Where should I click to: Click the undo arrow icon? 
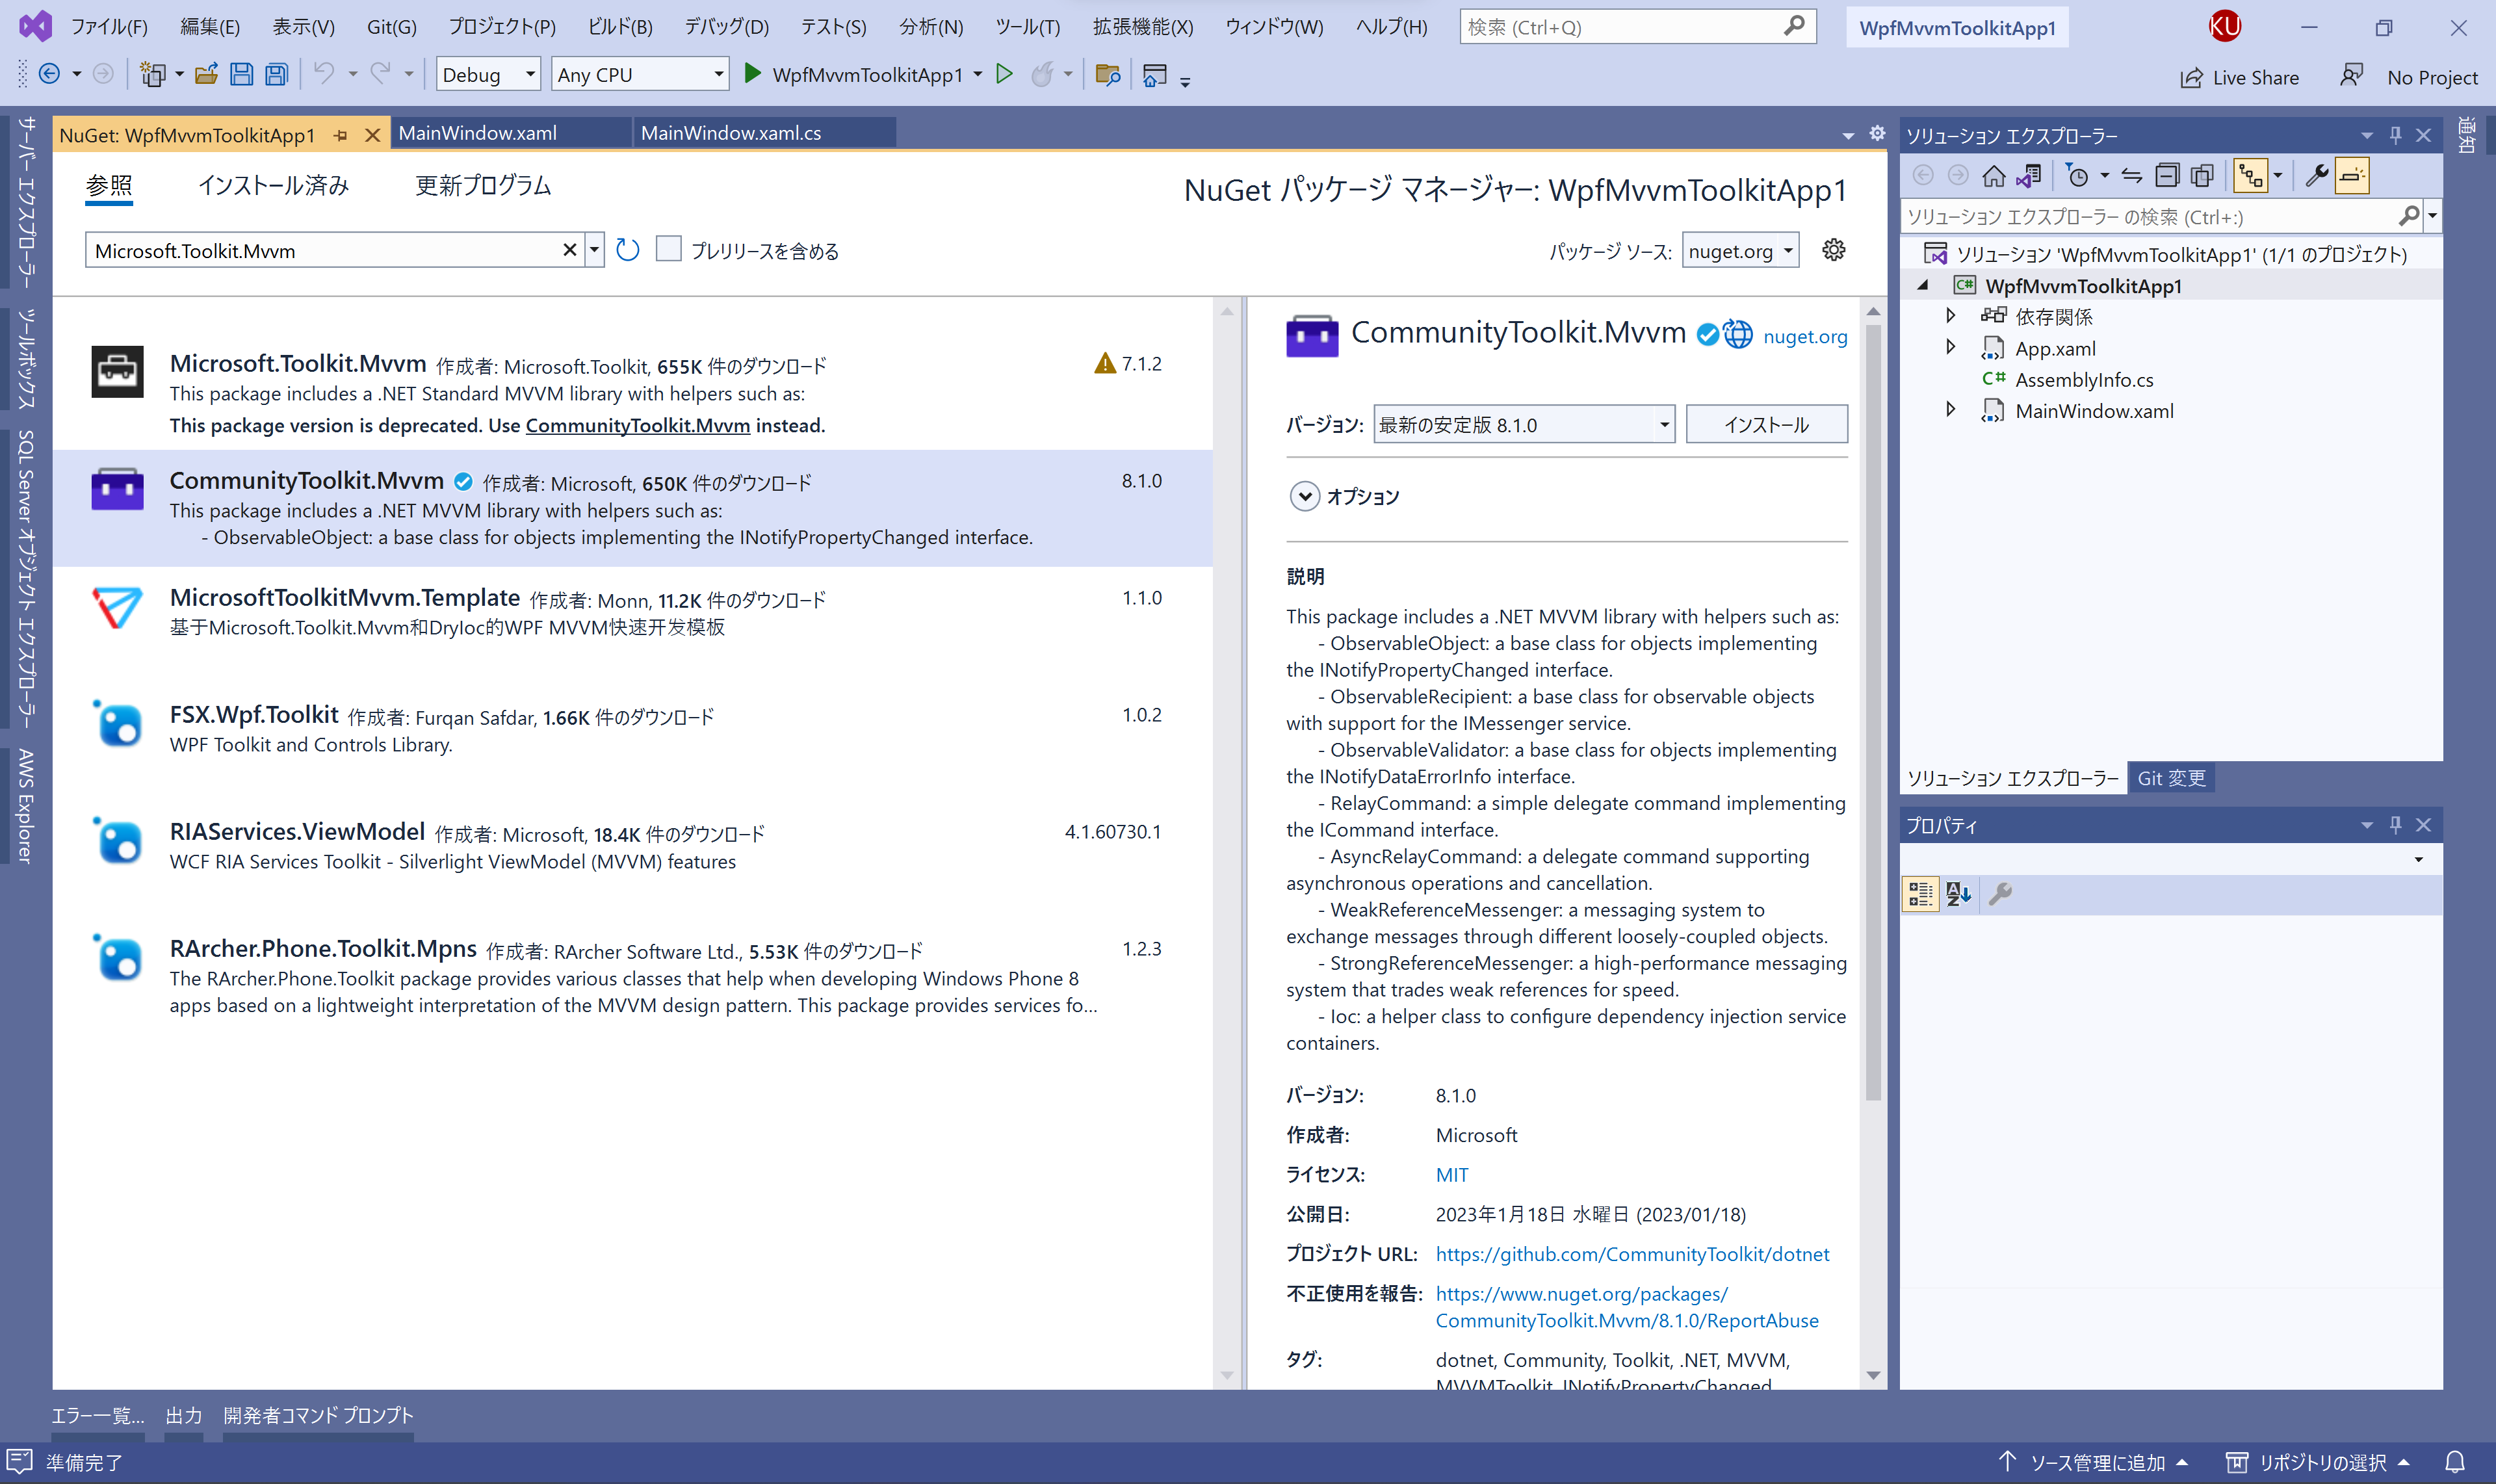click(323, 73)
